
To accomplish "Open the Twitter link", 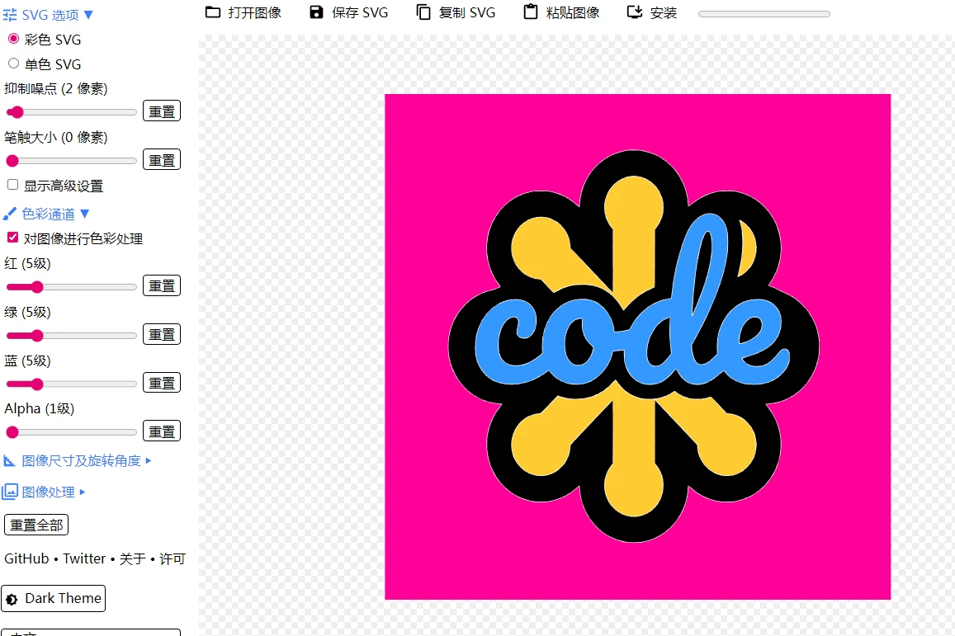I will tap(84, 558).
